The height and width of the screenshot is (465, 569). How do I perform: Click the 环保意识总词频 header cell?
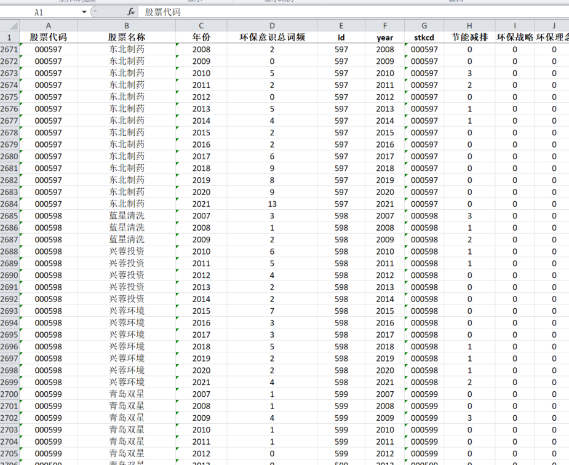[272, 38]
